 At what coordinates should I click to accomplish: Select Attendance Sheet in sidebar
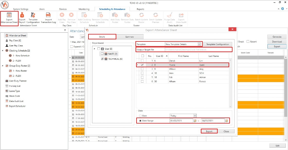[x=16, y=36]
